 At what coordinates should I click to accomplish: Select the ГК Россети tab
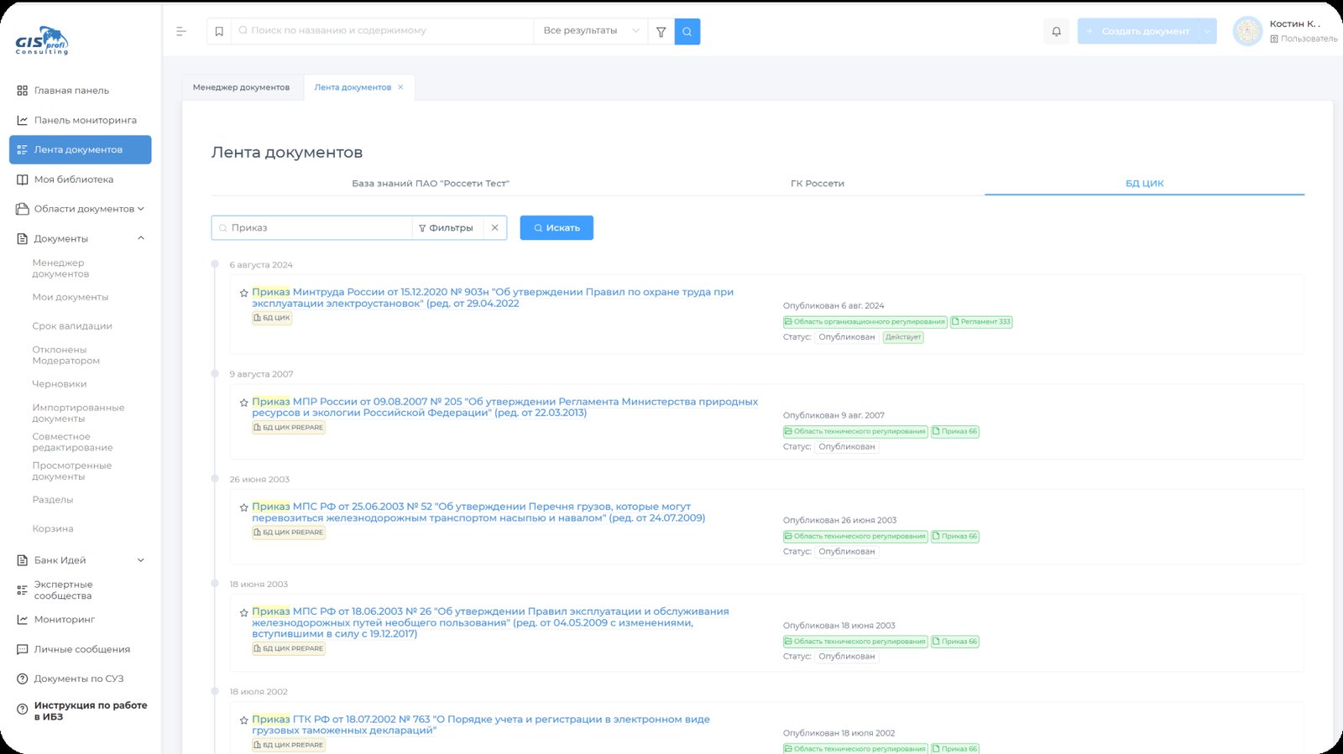point(818,184)
